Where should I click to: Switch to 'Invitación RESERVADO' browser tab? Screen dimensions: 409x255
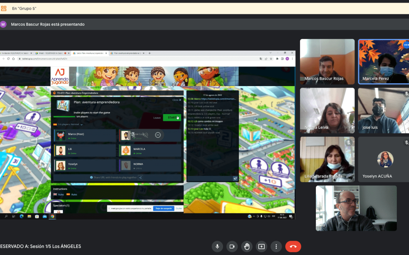coord(16,53)
